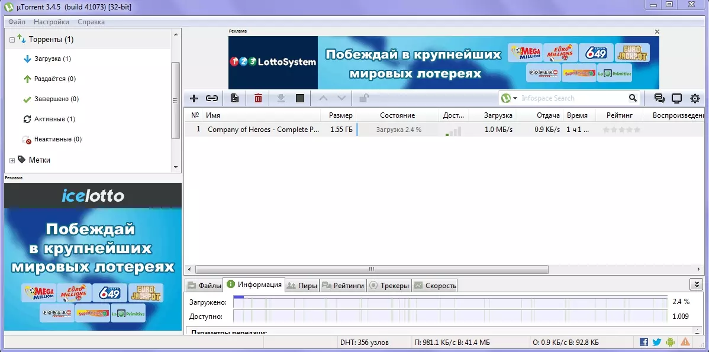The width and height of the screenshot is (709, 352).
Task: Click the О: 0.9 КБ/с upload status
Action: (x=566, y=343)
